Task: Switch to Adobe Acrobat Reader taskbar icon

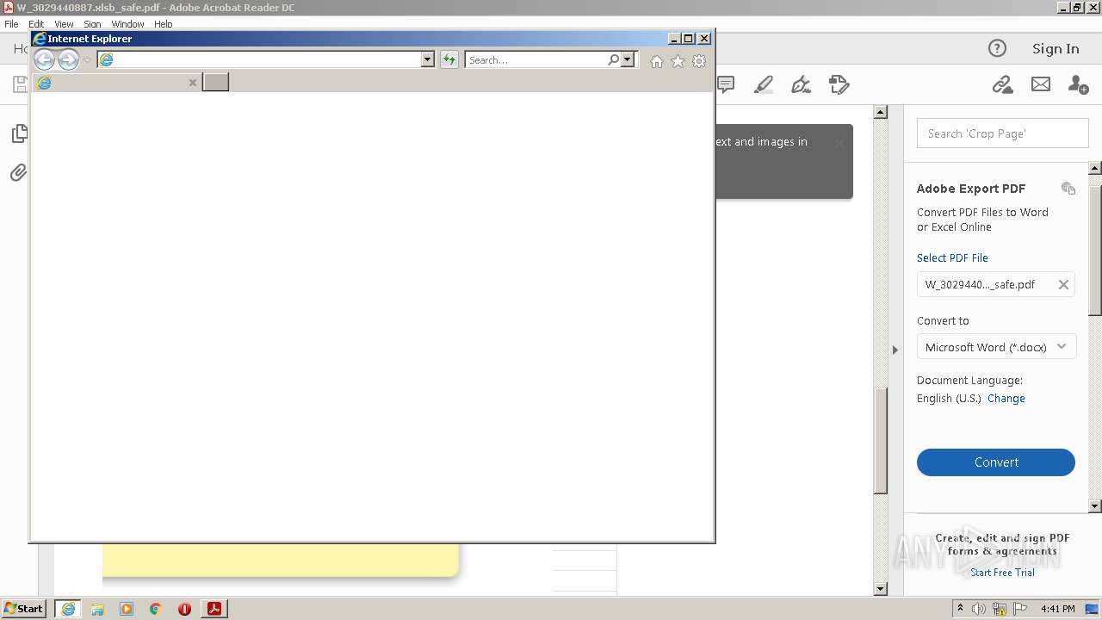Action: pos(214,609)
